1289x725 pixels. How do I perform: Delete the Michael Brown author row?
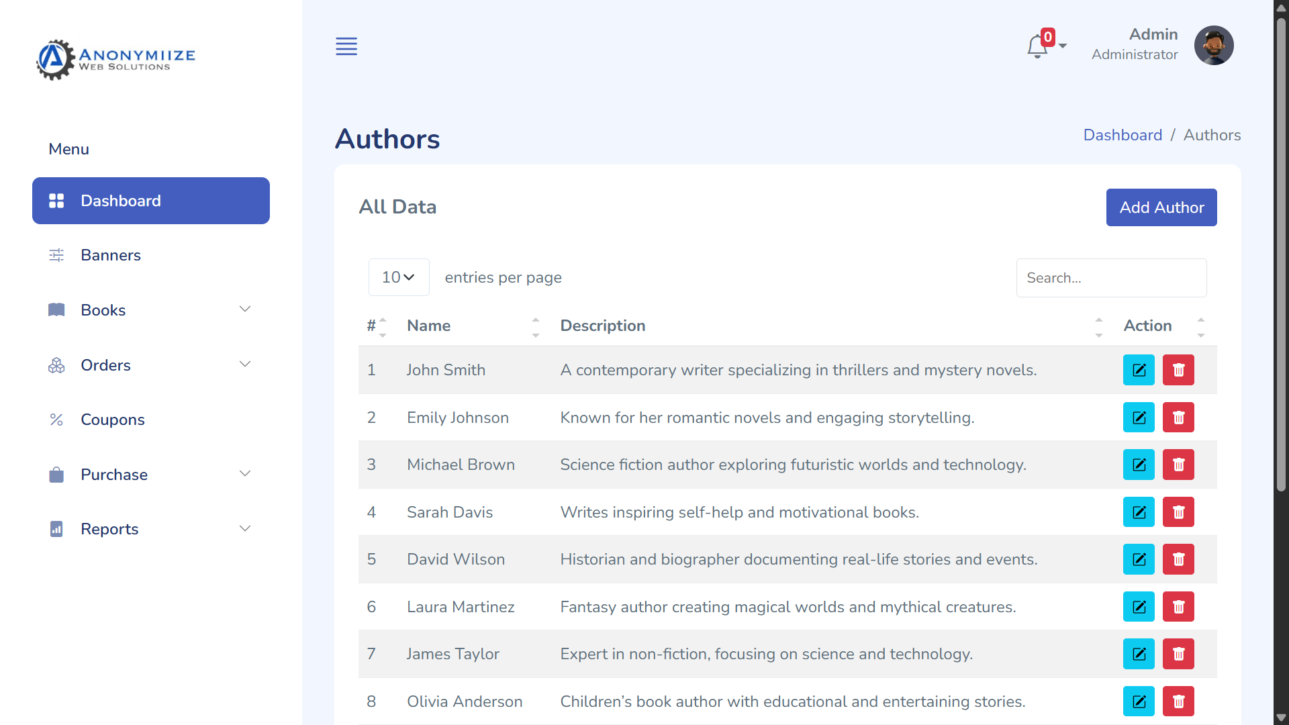(x=1178, y=465)
